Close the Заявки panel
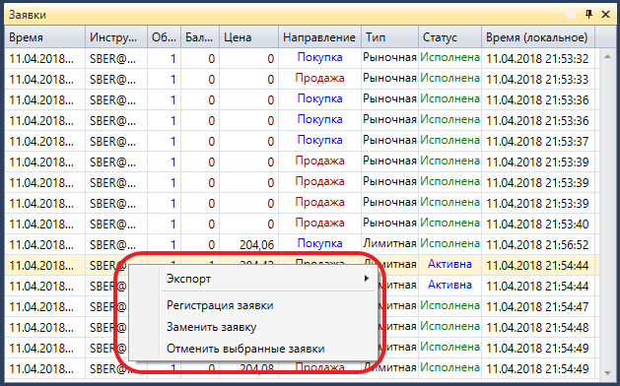Image resolution: width=620 pixels, height=386 pixels. [605, 15]
